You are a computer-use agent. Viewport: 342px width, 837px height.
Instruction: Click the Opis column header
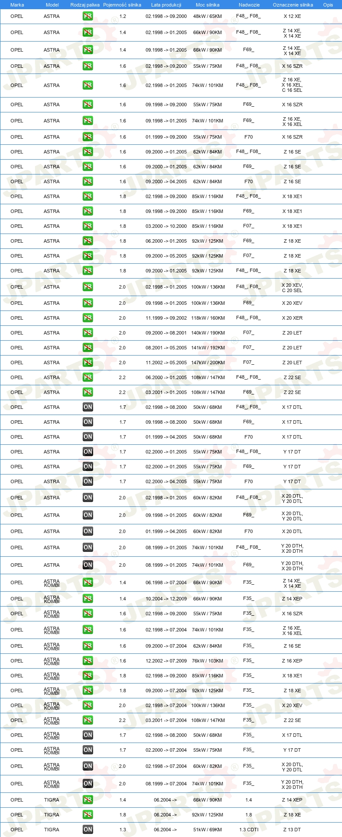point(328,5)
